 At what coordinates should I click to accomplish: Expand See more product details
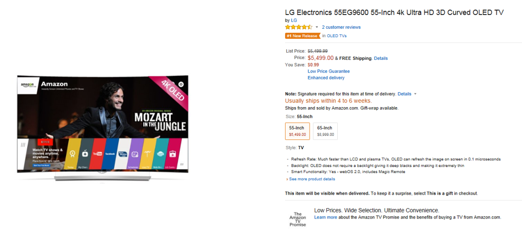coord(311,179)
